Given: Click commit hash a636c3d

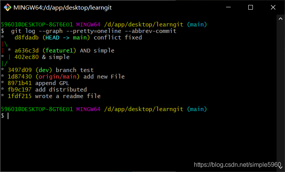Looking at the screenshot, I should click(x=26, y=51).
